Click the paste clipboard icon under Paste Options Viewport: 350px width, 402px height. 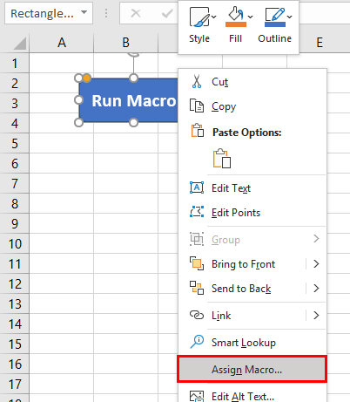[222, 159]
